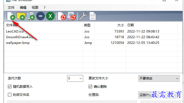This screenshot has height=103, width=184.
Task: Click the .ico type of SmoothDraw4 row
Action: click(x=87, y=37)
